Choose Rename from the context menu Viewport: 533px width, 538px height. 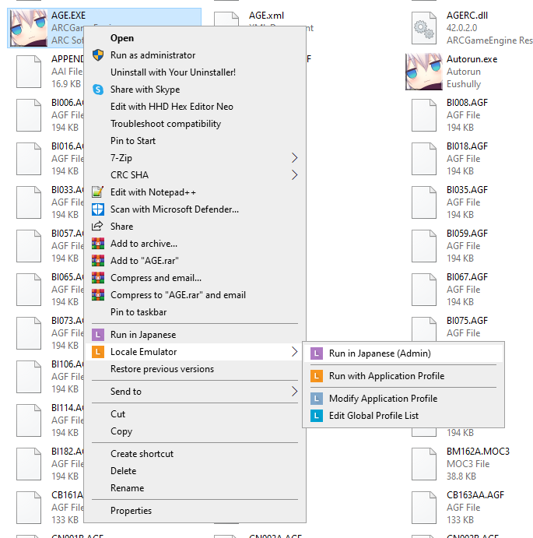click(127, 488)
